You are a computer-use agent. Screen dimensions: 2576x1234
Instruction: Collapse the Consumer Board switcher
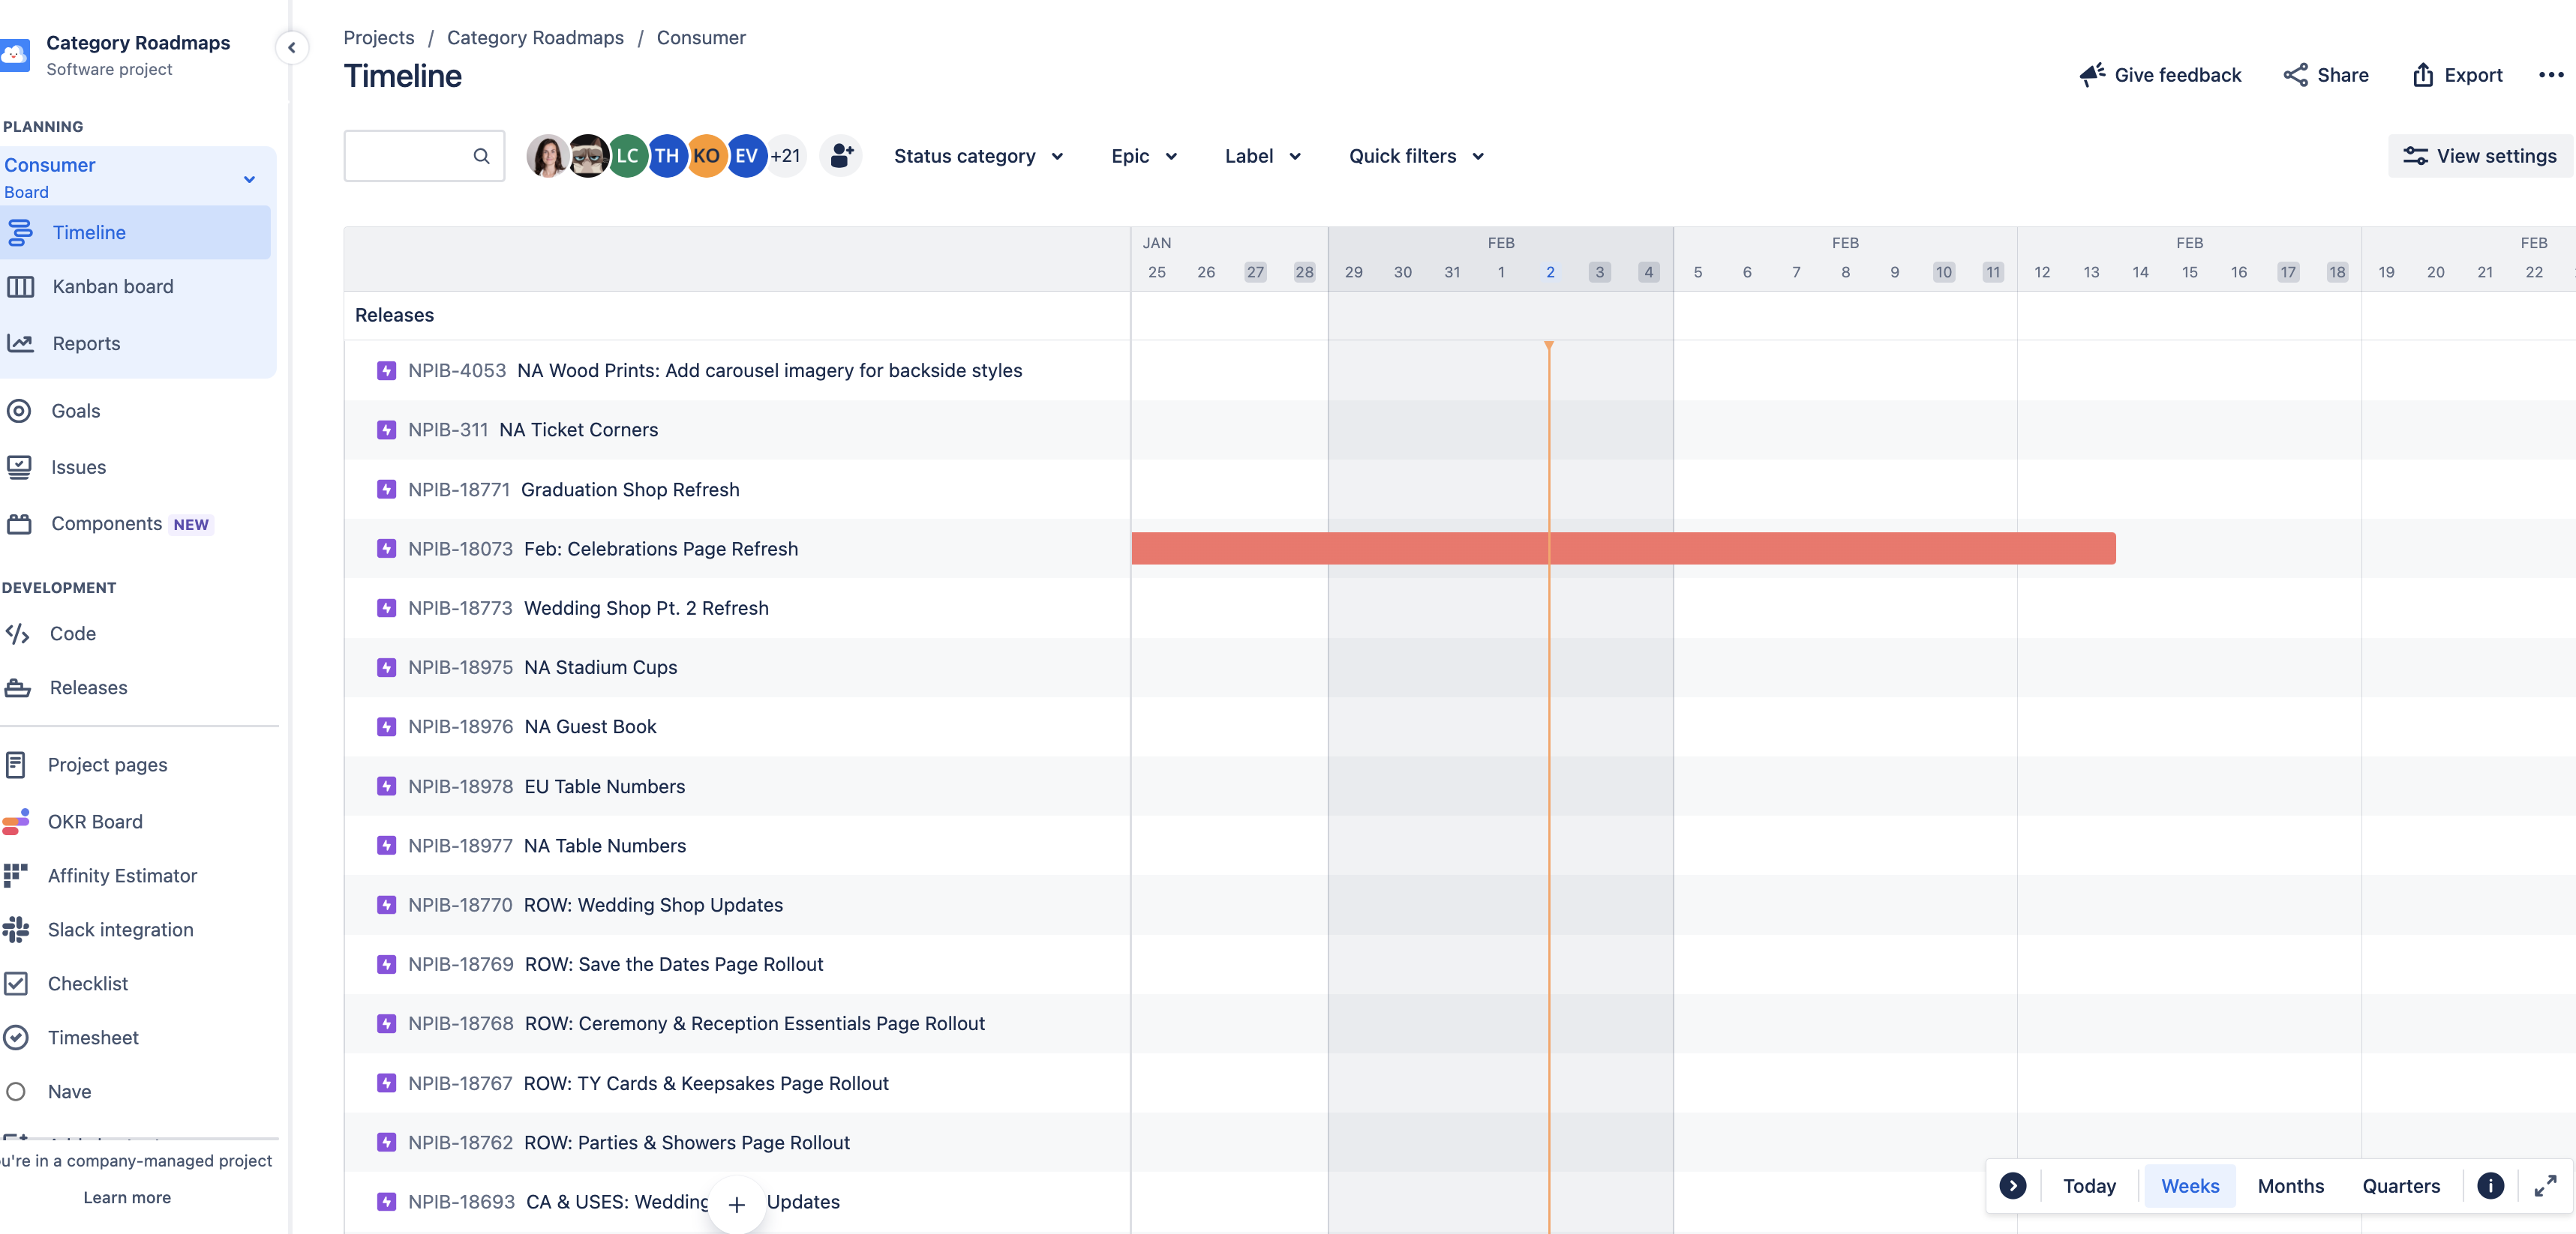248,178
